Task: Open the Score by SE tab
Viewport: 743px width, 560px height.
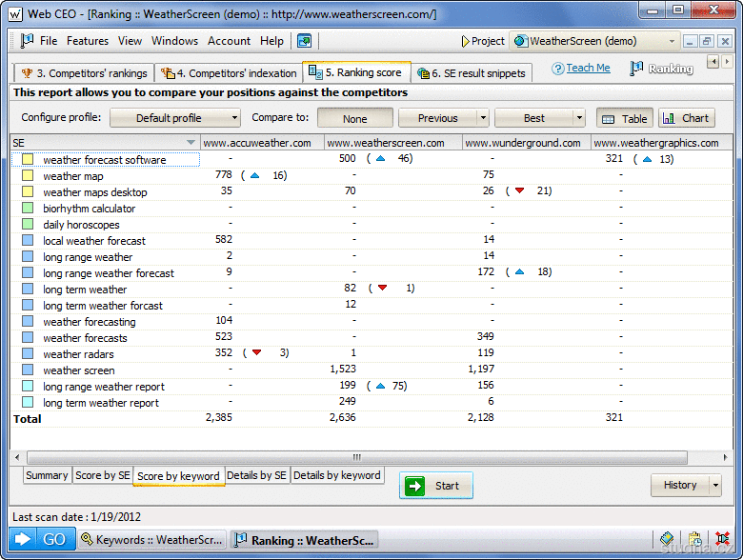Action: (x=102, y=475)
